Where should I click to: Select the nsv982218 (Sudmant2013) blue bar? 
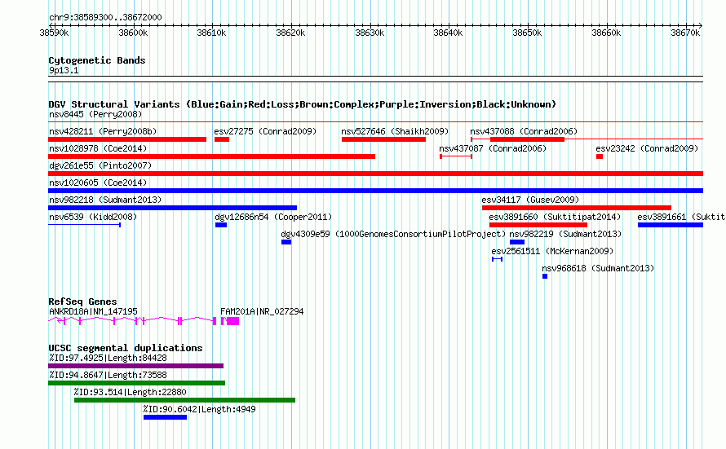172,208
